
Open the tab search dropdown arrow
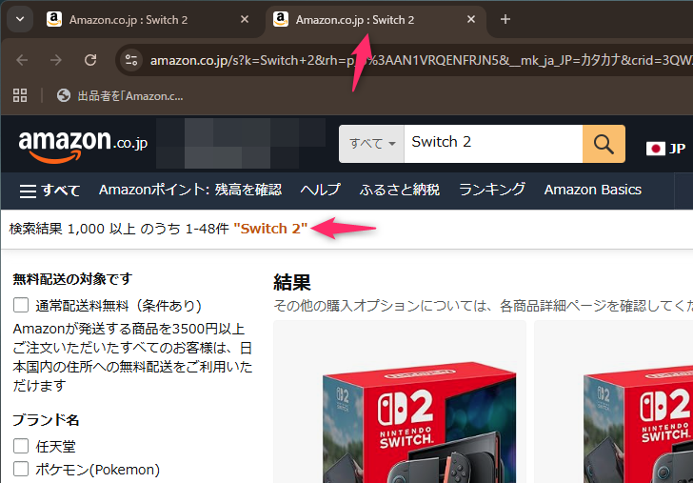coord(20,19)
